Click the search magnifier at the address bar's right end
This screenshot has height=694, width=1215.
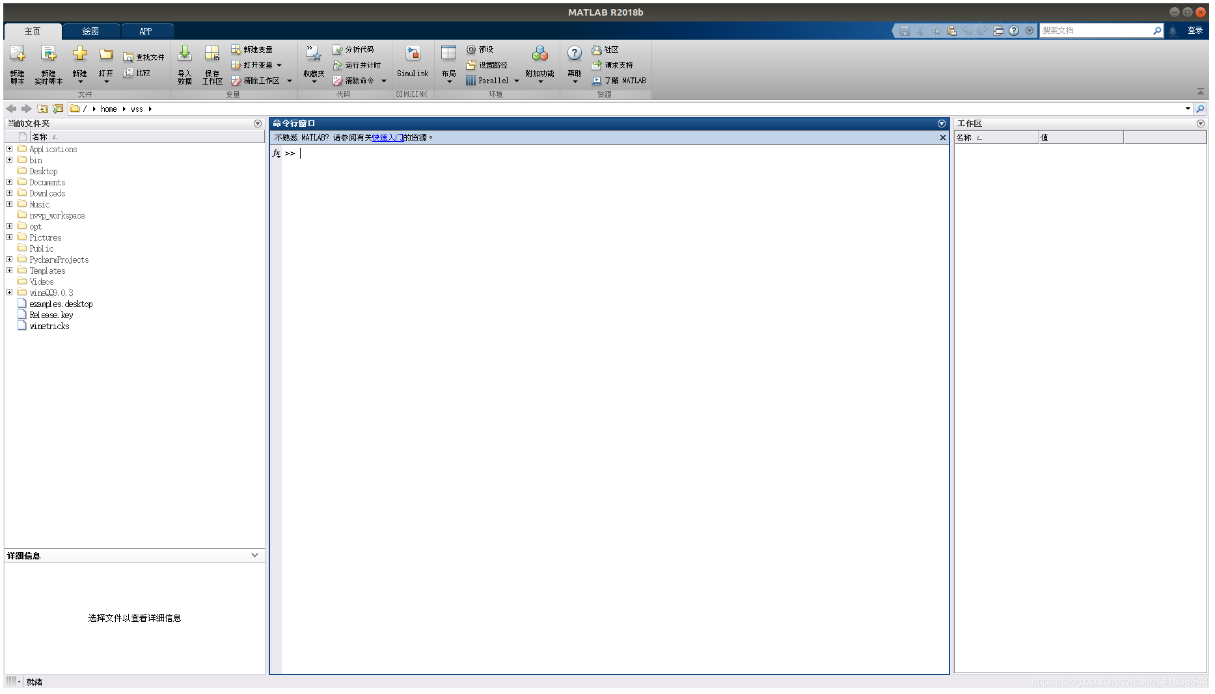1201,109
